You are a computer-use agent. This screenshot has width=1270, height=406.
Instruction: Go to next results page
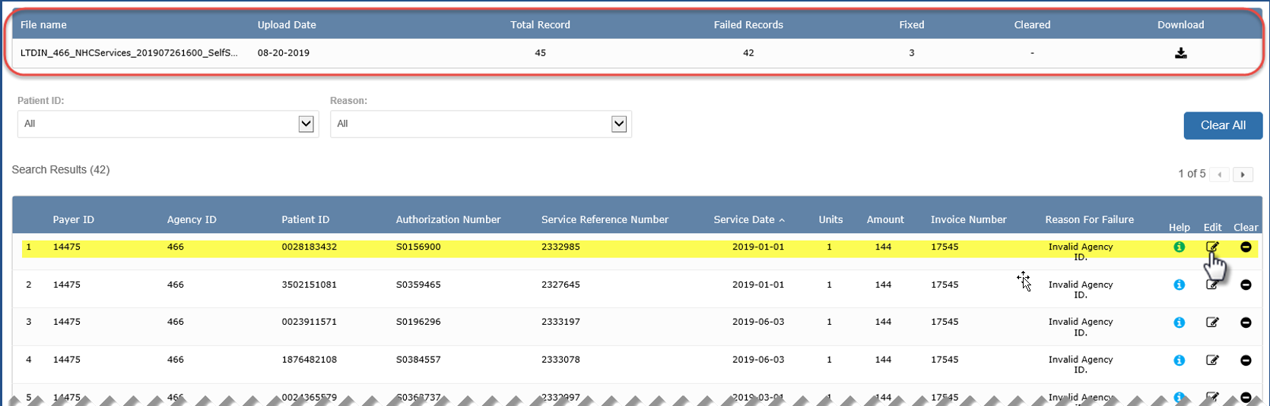point(1243,175)
